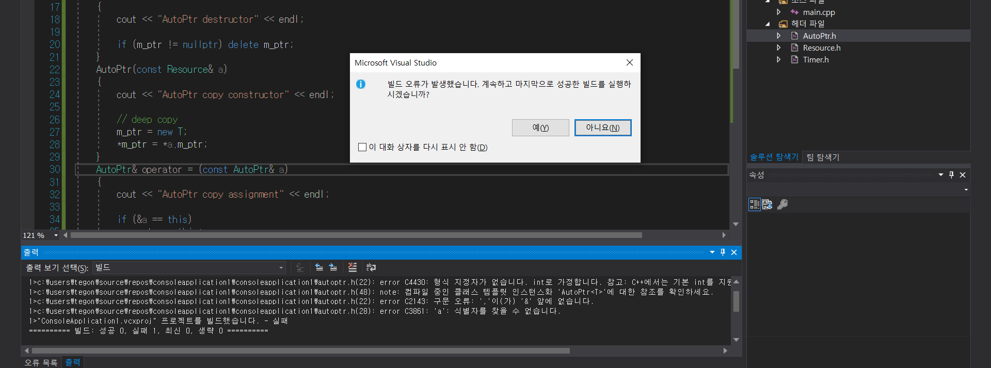Click the Timer.h header file icon
Viewport: 991px width, 368px height.
coord(795,59)
